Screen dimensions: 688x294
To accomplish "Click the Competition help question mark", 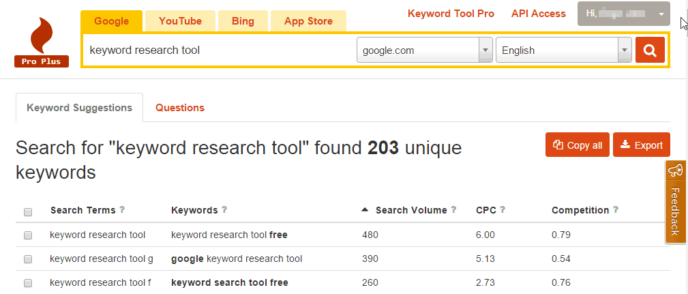I will (x=616, y=209).
